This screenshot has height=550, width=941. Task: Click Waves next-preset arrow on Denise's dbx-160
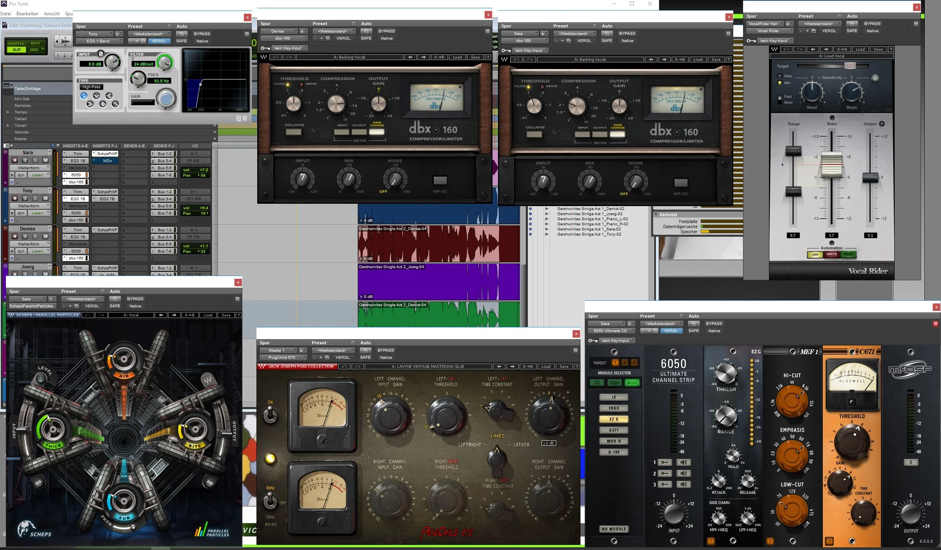coord(423,57)
